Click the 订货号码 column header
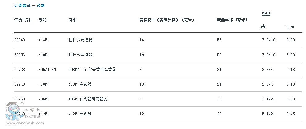The width and height of the screenshot is (306, 129). point(22,20)
